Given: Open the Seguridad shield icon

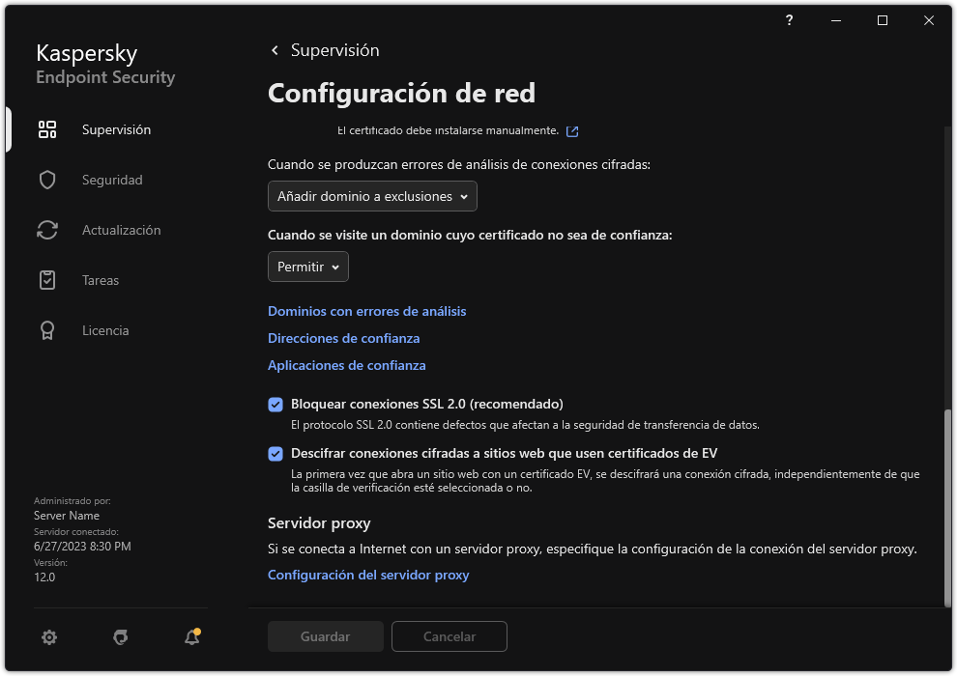Looking at the screenshot, I should click(46, 179).
